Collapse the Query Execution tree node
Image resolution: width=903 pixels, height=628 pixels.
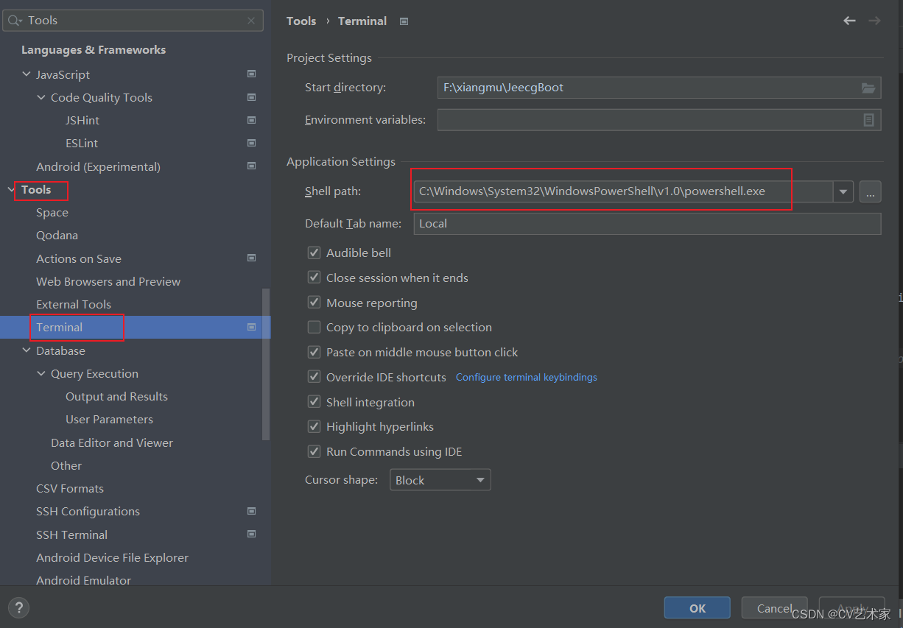pyautogui.click(x=41, y=373)
